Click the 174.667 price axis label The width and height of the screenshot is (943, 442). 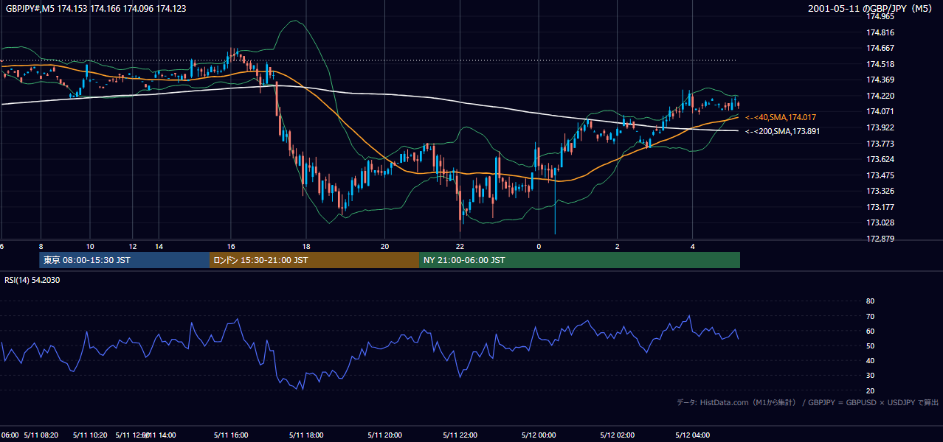click(881, 48)
